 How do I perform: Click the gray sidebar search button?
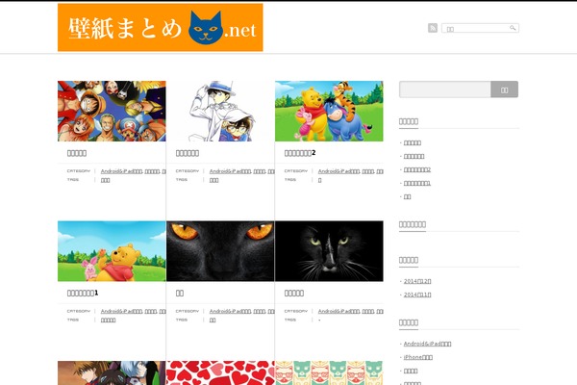coord(505,90)
